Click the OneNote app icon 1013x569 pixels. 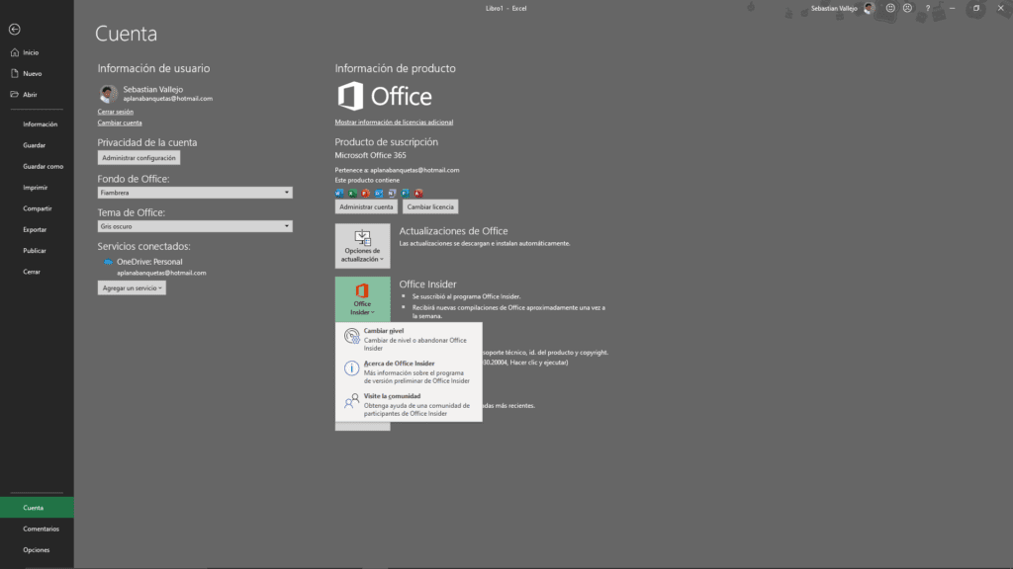[x=392, y=193]
